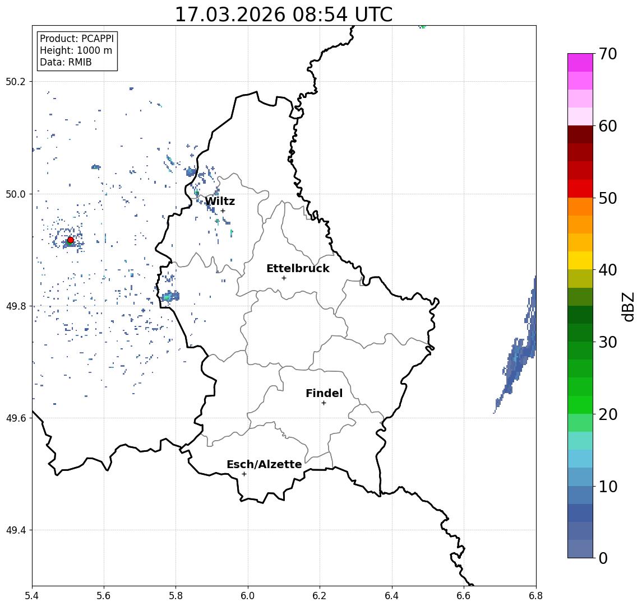The width and height of the screenshot is (642, 607).
Task: Click the plus marker under Findel
Action: click(x=324, y=403)
